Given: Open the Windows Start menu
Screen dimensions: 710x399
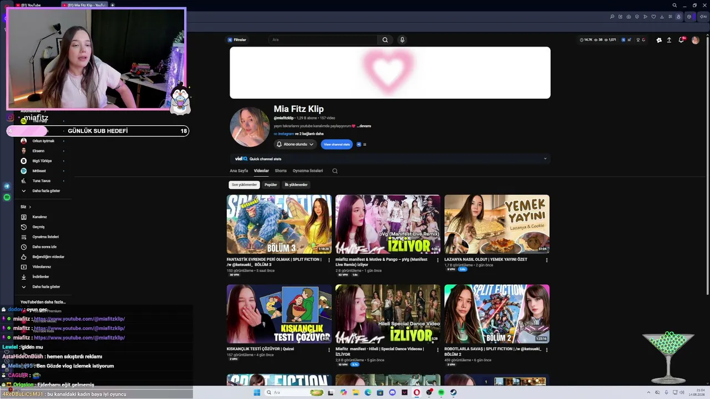Looking at the screenshot, I should [257, 392].
